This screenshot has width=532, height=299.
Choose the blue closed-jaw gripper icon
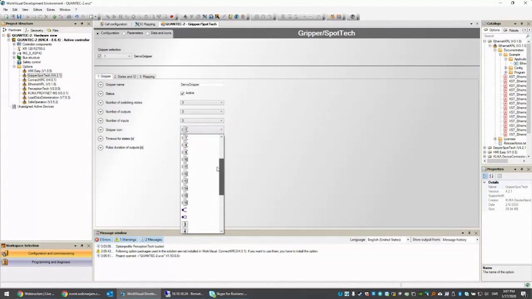coord(185,217)
